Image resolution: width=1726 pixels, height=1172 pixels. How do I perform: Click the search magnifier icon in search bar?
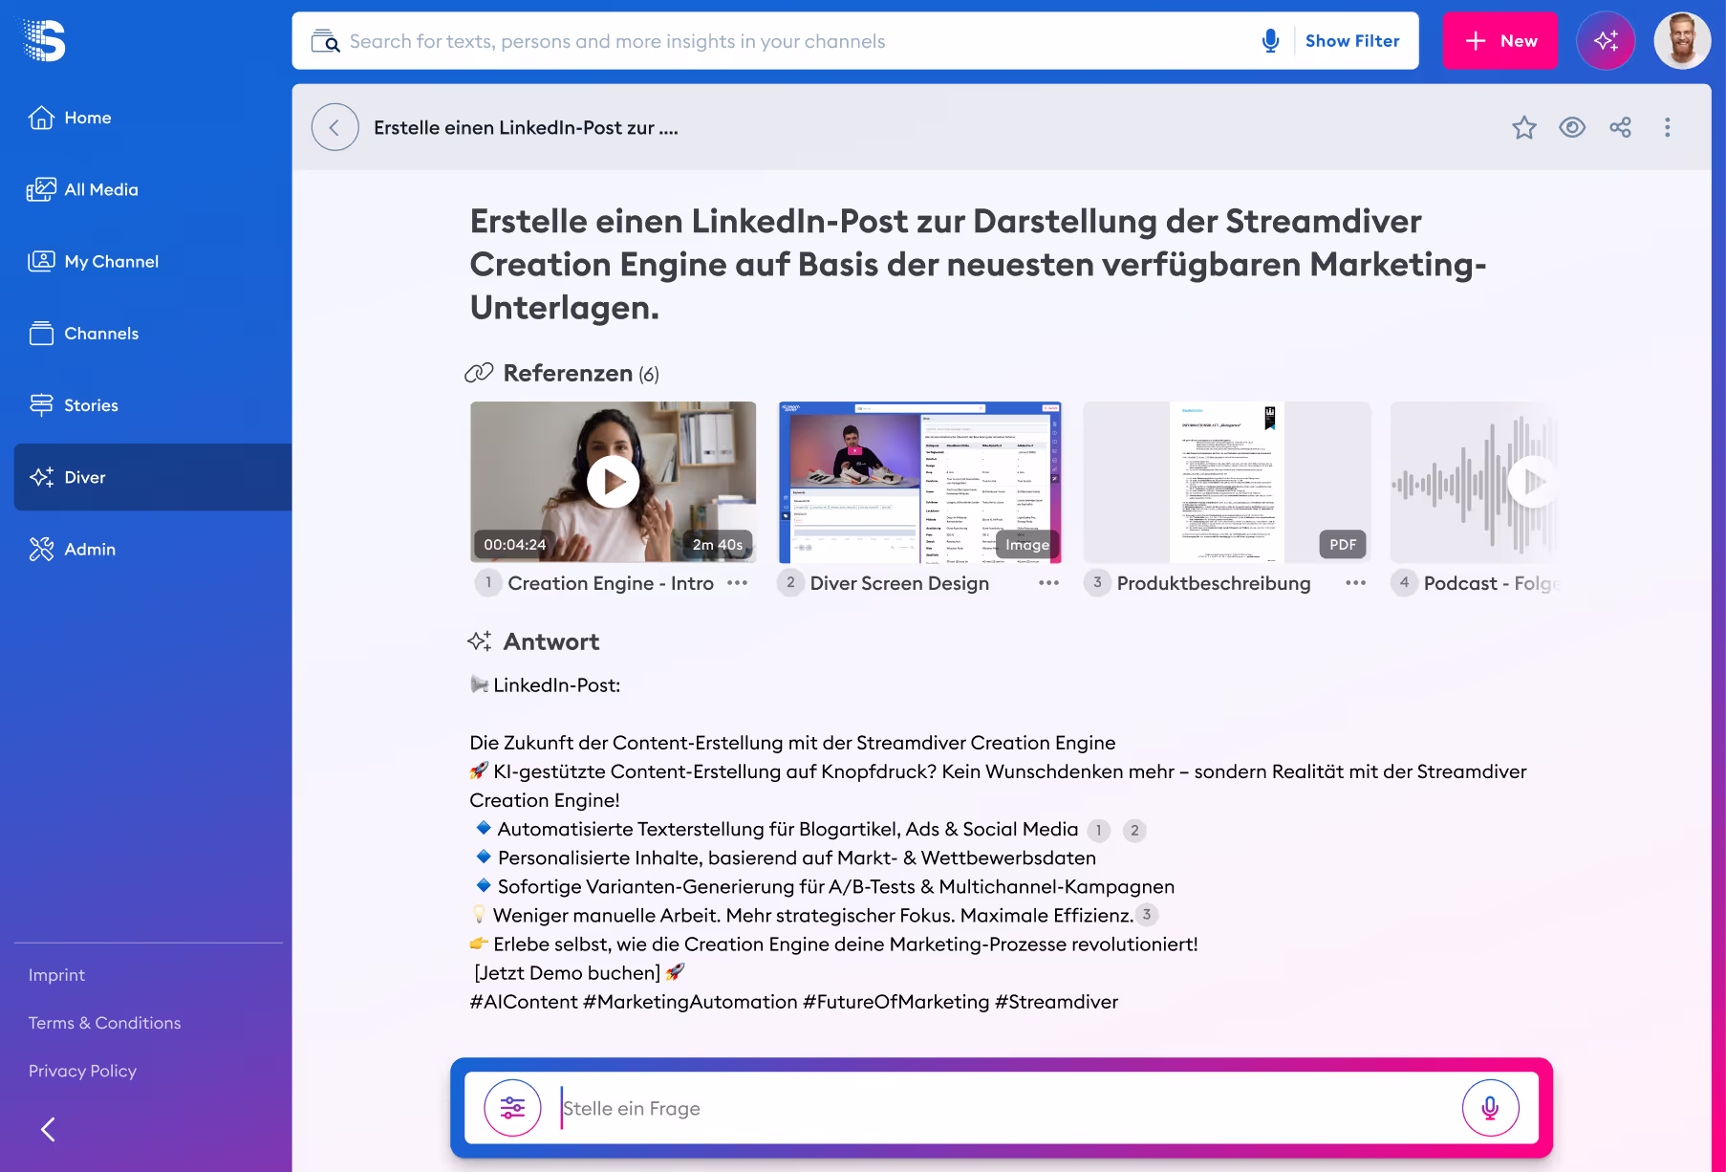click(325, 41)
